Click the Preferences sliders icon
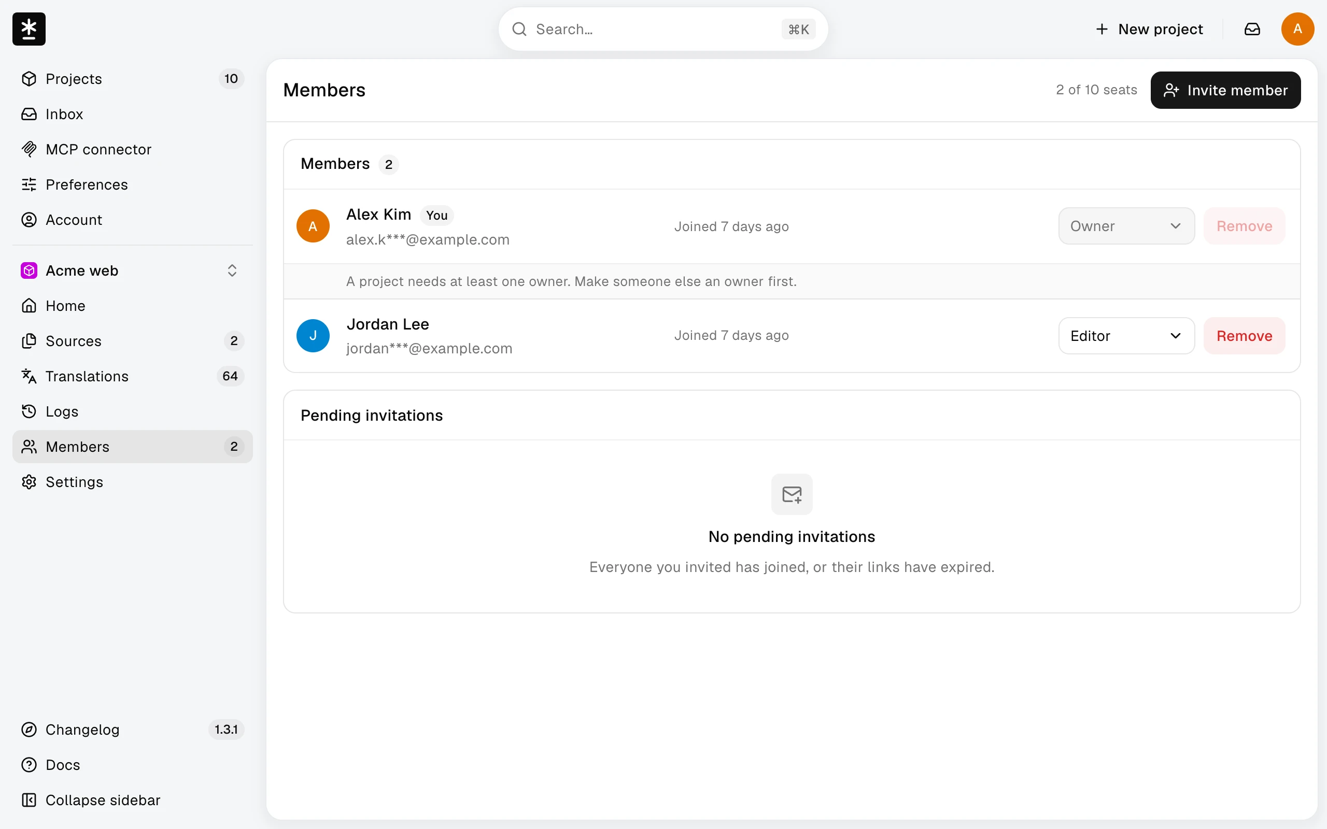 pyautogui.click(x=29, y=184)
